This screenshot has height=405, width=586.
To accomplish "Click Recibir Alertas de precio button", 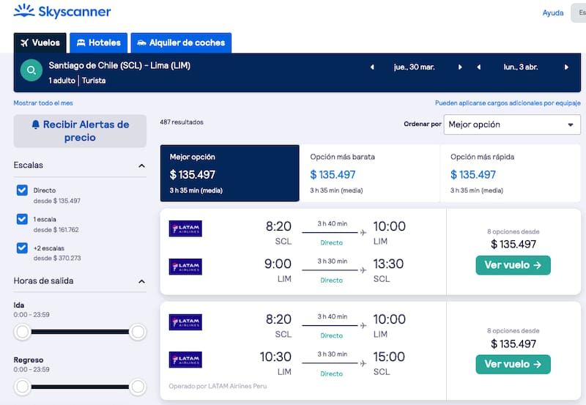I will 80,131.
